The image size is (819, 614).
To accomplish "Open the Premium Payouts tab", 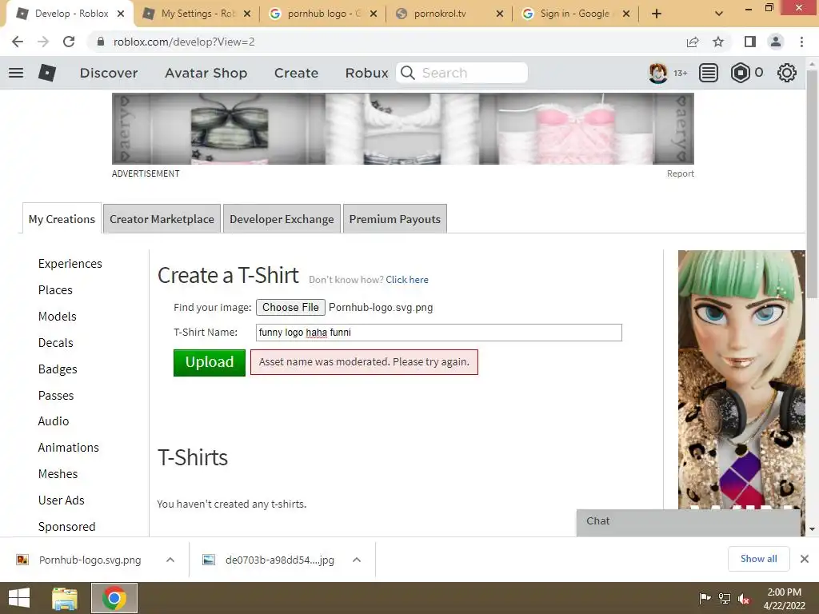I will point(395,219).
